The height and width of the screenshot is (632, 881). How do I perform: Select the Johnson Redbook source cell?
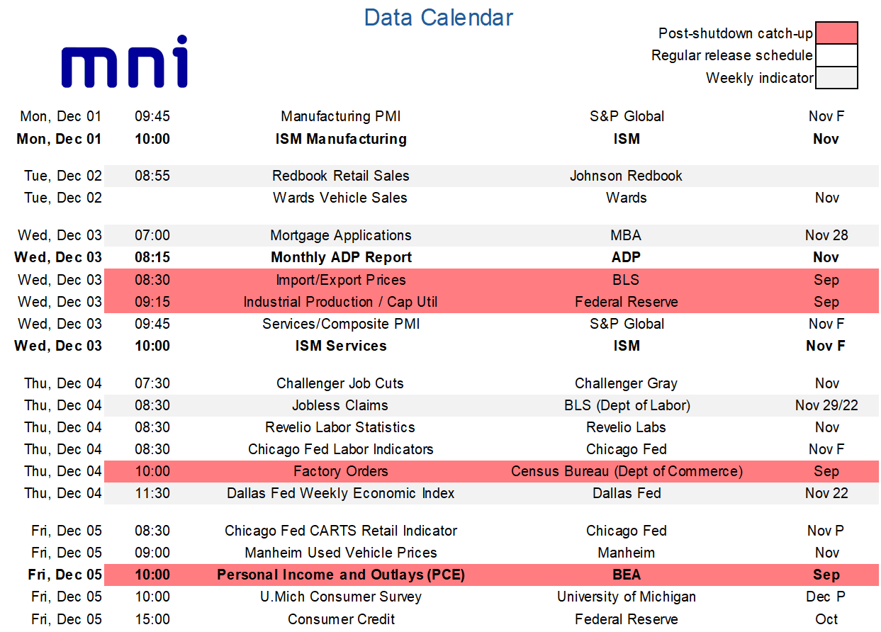click(x=627, y=176)
